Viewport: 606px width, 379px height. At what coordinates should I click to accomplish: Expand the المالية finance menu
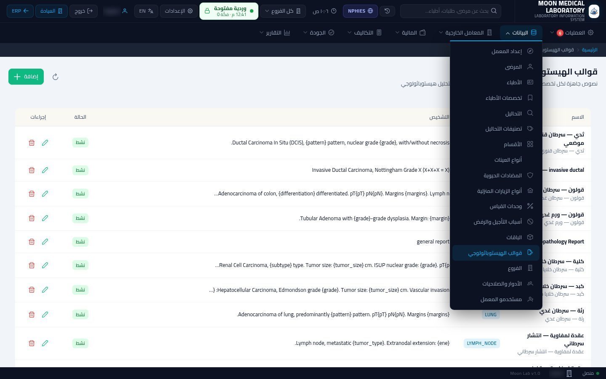[x=411, y=33]
